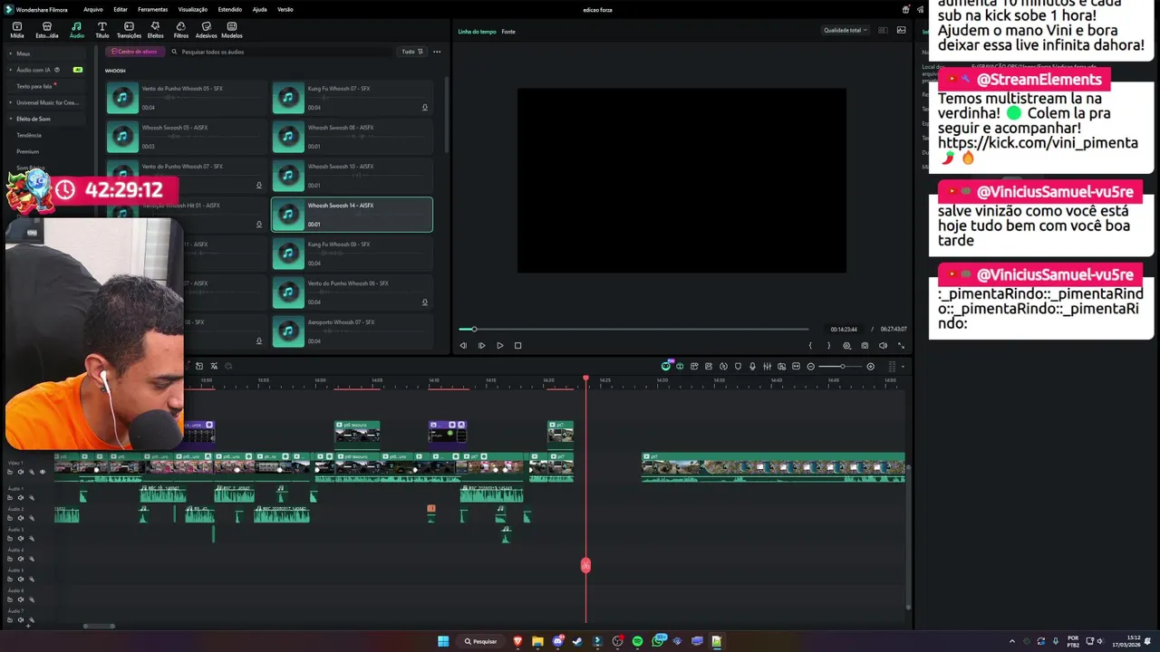Open Texto para fala
This screenshot has width=1160, height=652.
point(34,86)
